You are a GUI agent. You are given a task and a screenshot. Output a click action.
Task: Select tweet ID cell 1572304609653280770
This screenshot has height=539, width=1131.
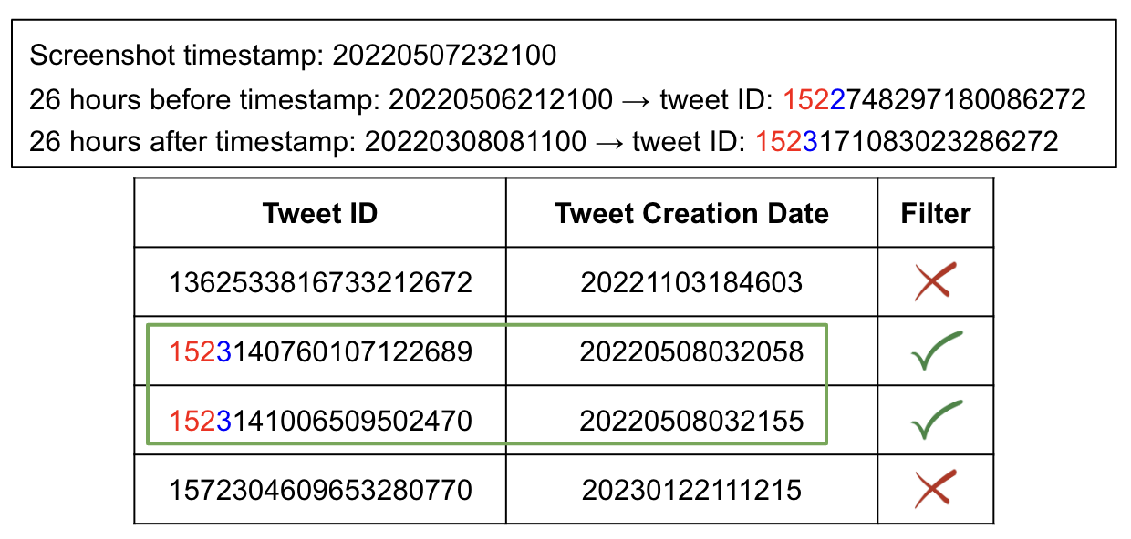320,491
